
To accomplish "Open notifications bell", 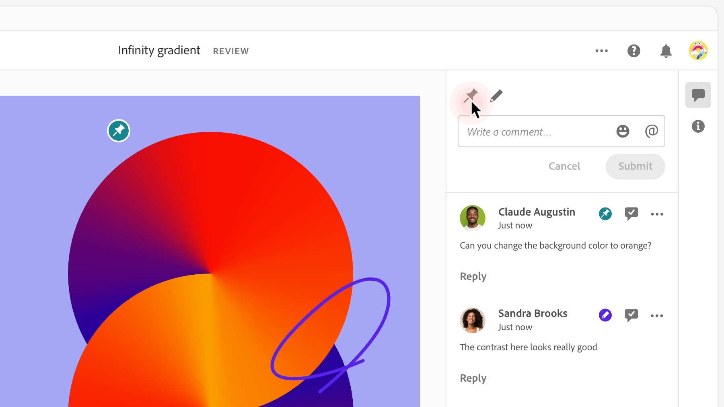I will click(x=666, y=51).
